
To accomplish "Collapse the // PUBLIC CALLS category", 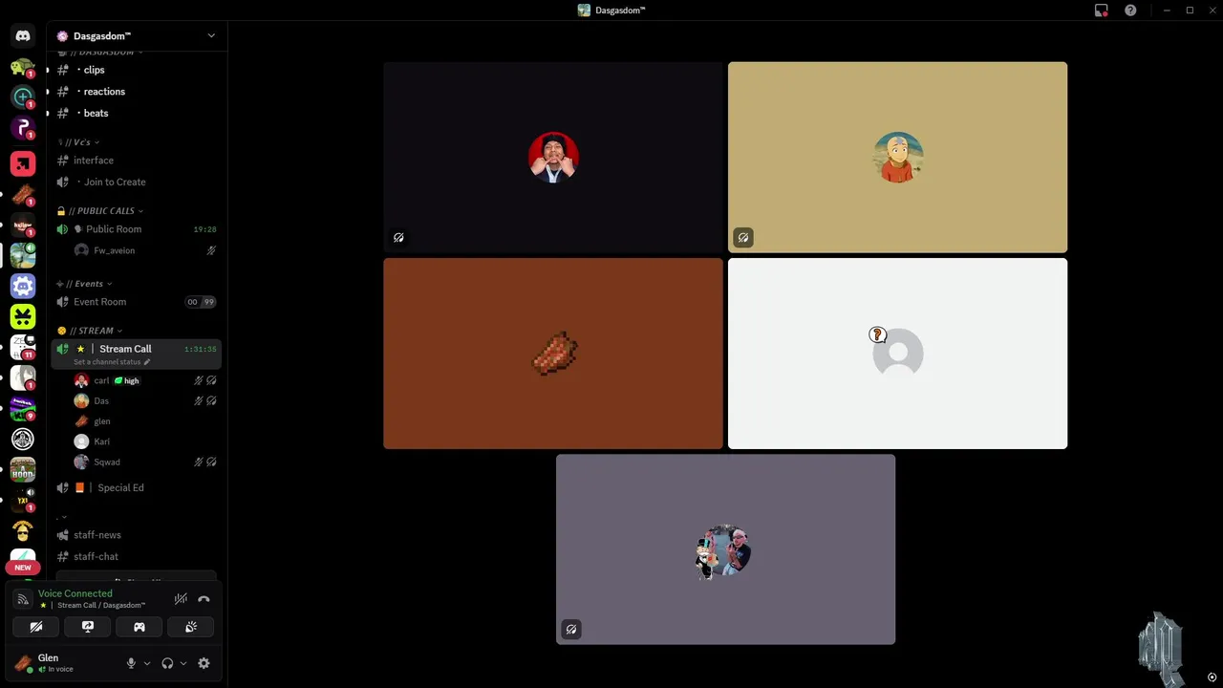I will 100,211.
